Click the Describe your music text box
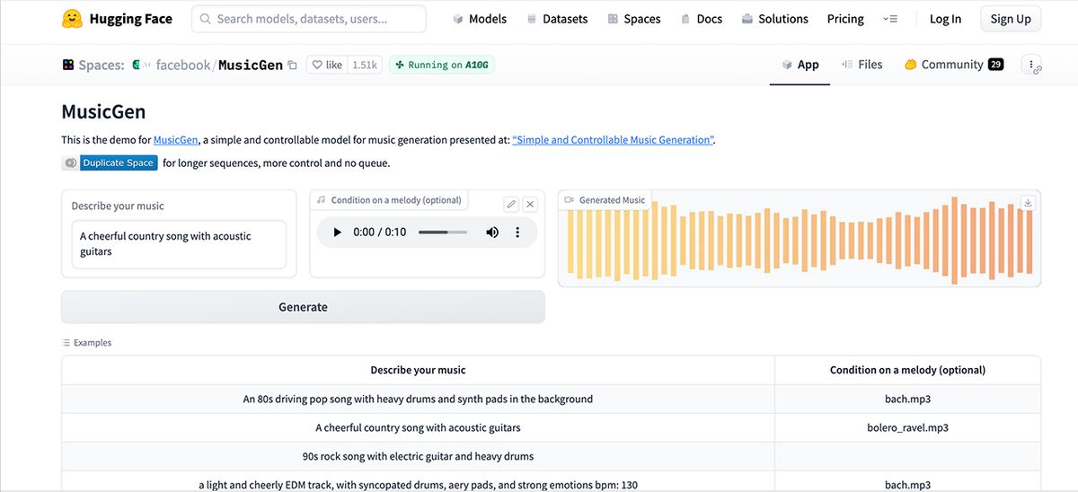The width and height of the screenshot is (1078, 492). coord(179,244)
